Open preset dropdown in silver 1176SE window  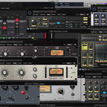[x=11, y=60]
